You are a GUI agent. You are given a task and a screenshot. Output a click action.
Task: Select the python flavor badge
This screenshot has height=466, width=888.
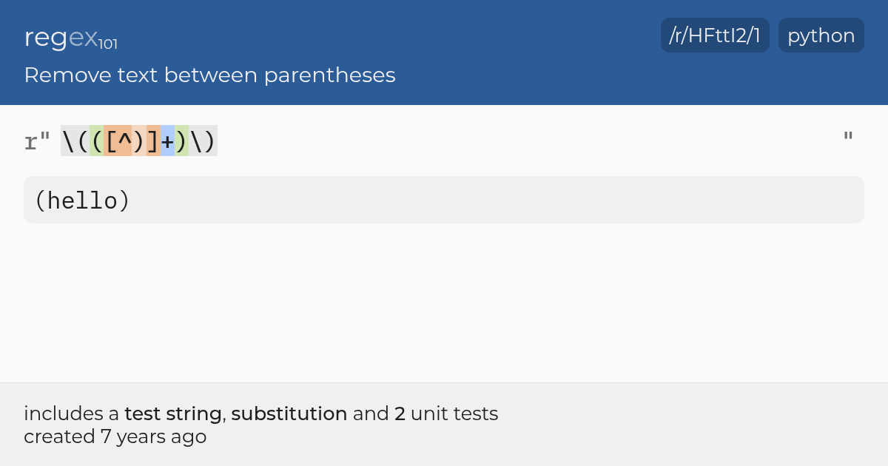[x=821, y=36]
